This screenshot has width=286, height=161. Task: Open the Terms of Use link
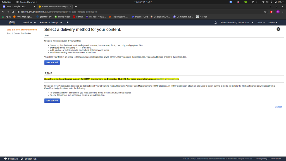pos(276,159)
